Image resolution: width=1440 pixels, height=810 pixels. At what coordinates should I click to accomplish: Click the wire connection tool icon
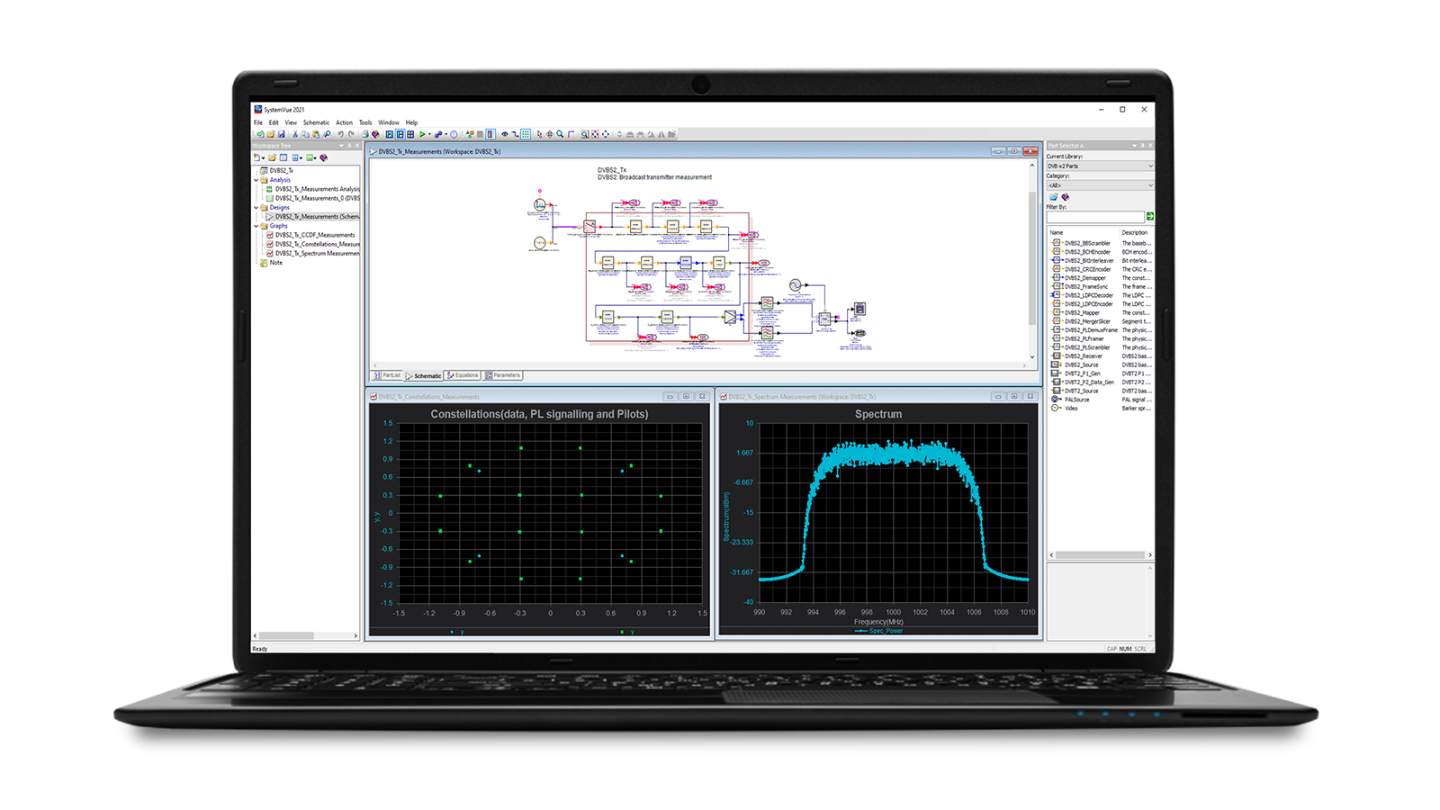515,134
